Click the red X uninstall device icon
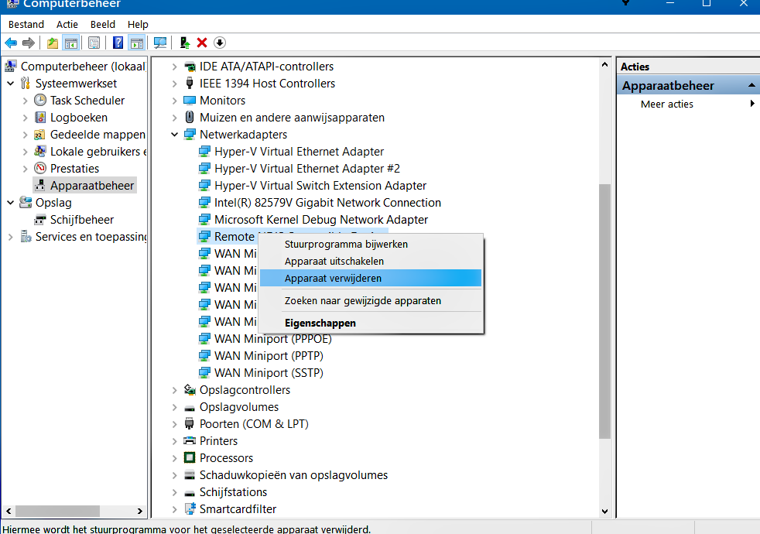The height and width of the screenshot is (534, 760). click(202, 43)
